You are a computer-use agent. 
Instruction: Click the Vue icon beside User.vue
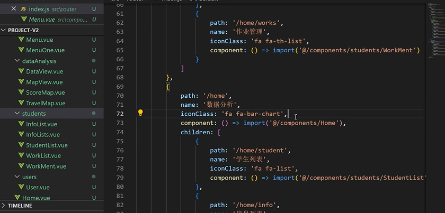tap(21, 187)
